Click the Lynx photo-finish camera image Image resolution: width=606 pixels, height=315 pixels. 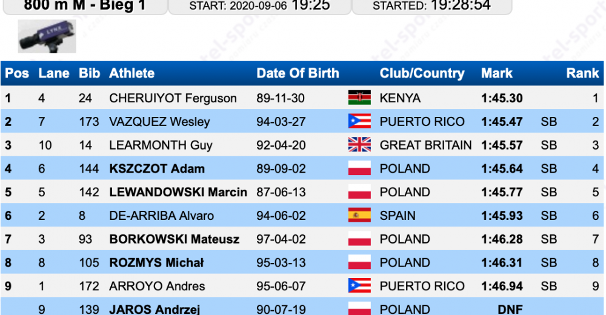[x=47, y=36]
